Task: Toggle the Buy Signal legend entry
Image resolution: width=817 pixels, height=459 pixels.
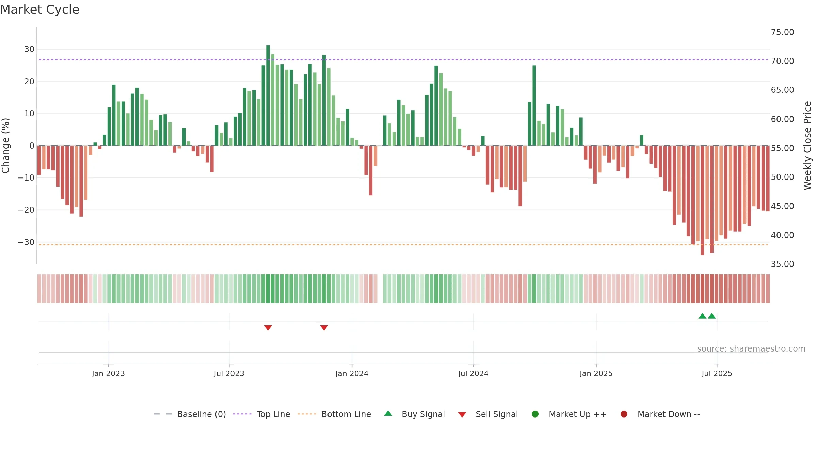Action: 414,414
